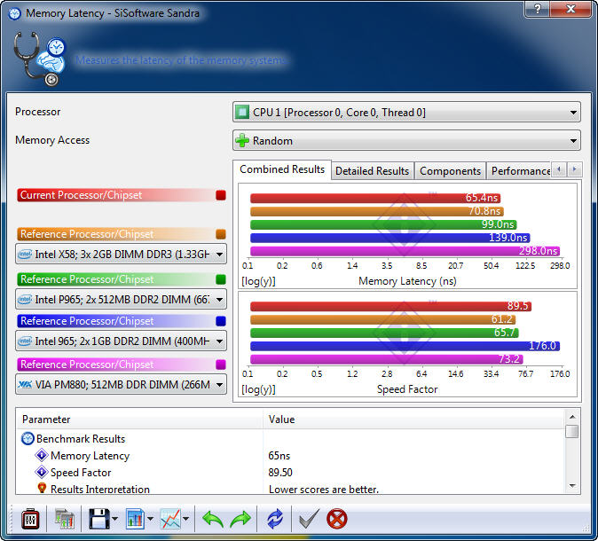Image resolution: width=598 pixels, height=541 pixels.
Task: Click the CPU chip icon in Processor dropdown
Action: click(242, 112)
